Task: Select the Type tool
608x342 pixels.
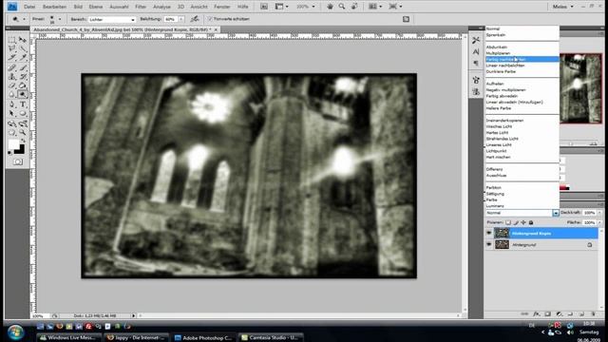Action: click(23, 104)
